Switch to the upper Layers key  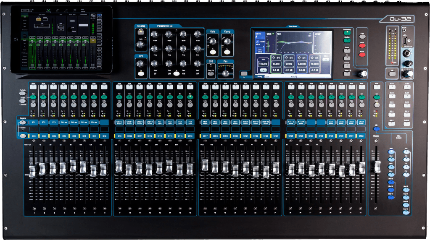click(x=23, y=122)
